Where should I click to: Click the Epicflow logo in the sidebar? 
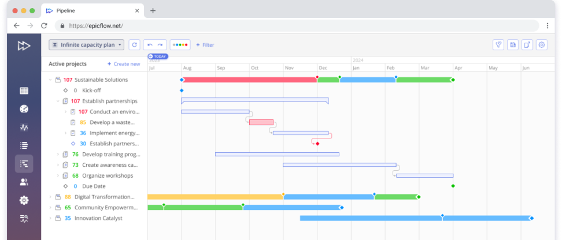(x=24, y=46)
